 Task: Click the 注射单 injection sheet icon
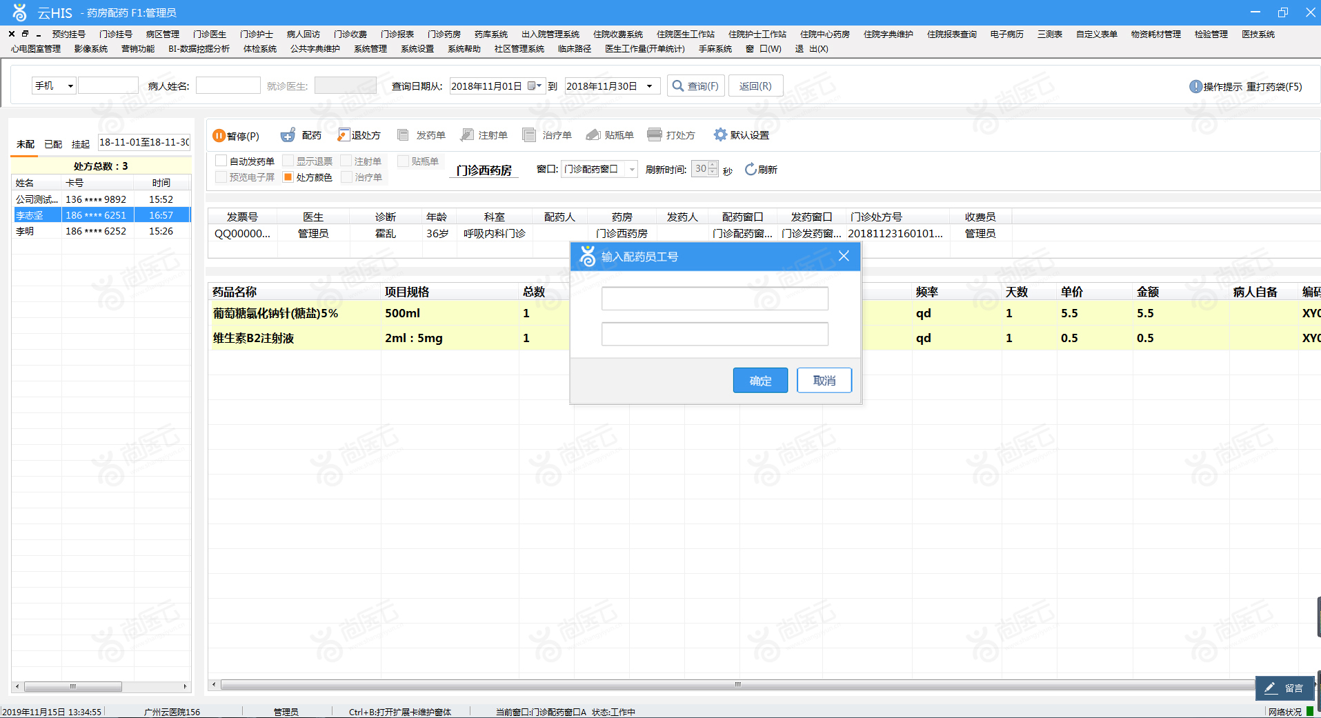[x=467, y=135]
